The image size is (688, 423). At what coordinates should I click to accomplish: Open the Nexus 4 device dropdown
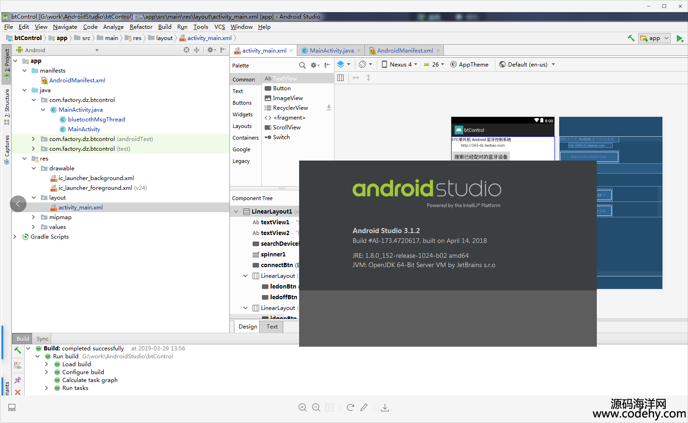[x=399, y=64]
